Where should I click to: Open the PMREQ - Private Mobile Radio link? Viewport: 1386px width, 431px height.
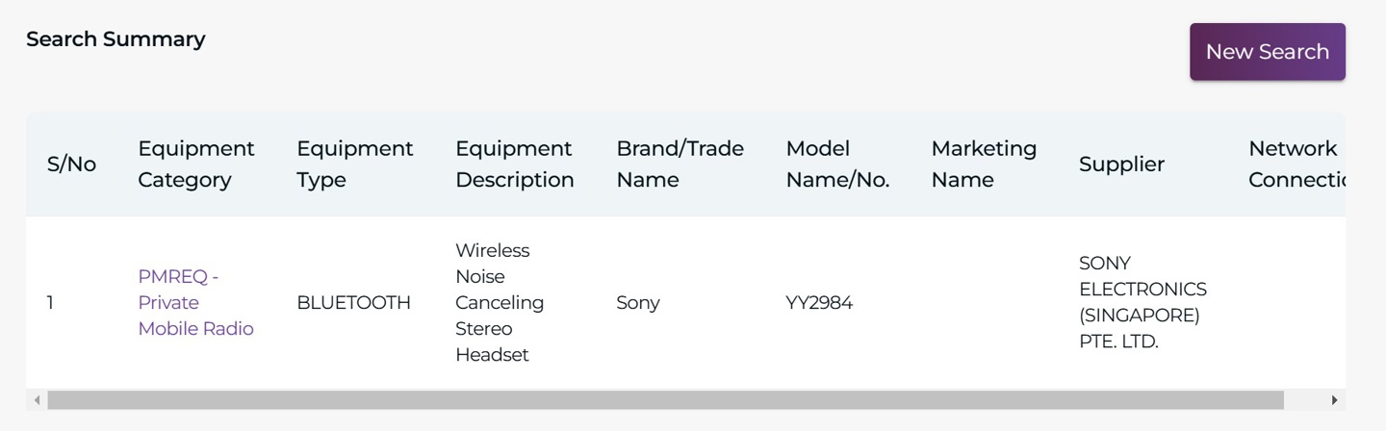click(195, 302)
